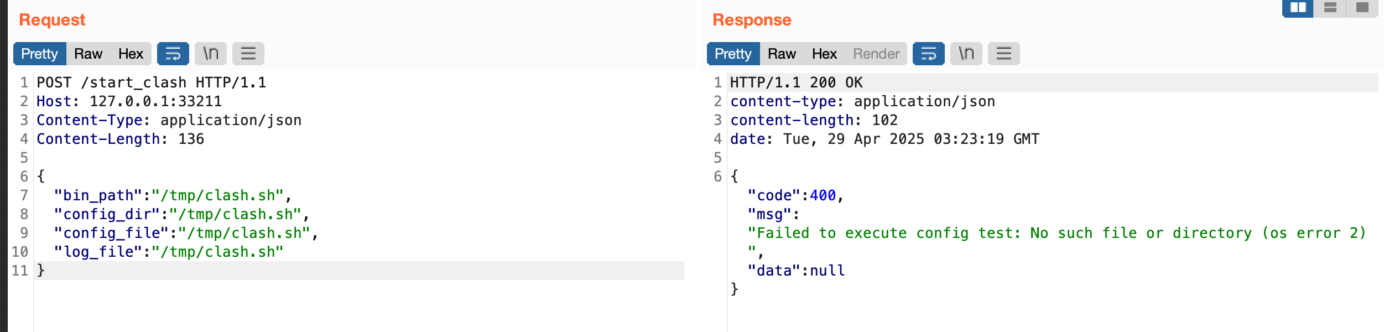Switch Response view to Raw tab
Image resolution: width=1384 pixels, height=332 pixels.
click(782, 54)
